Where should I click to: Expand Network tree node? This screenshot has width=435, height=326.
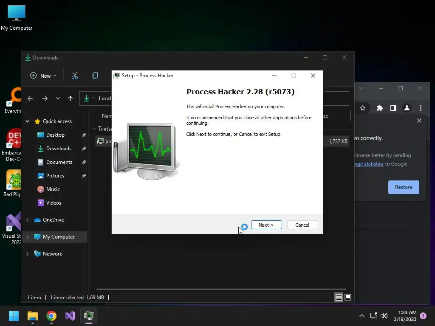(x=28, y=254)
